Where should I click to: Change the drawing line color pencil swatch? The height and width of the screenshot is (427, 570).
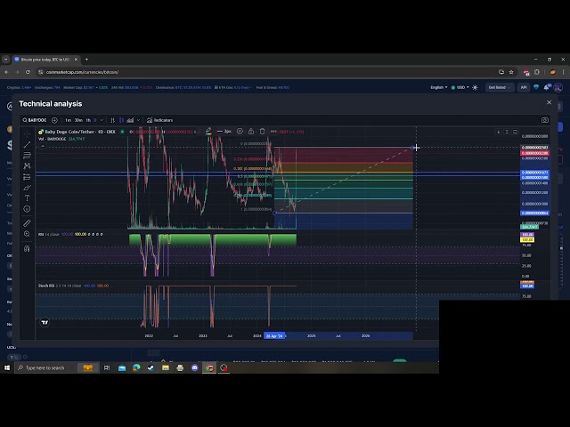pos(209,132)
